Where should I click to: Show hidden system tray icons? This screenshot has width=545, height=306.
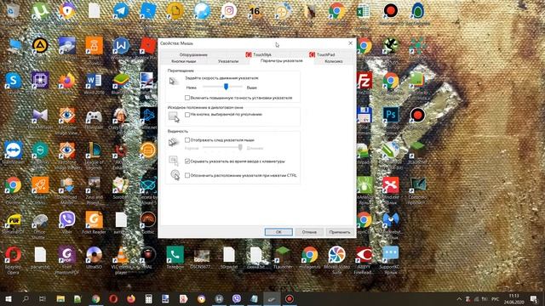[x=459, y=299]
